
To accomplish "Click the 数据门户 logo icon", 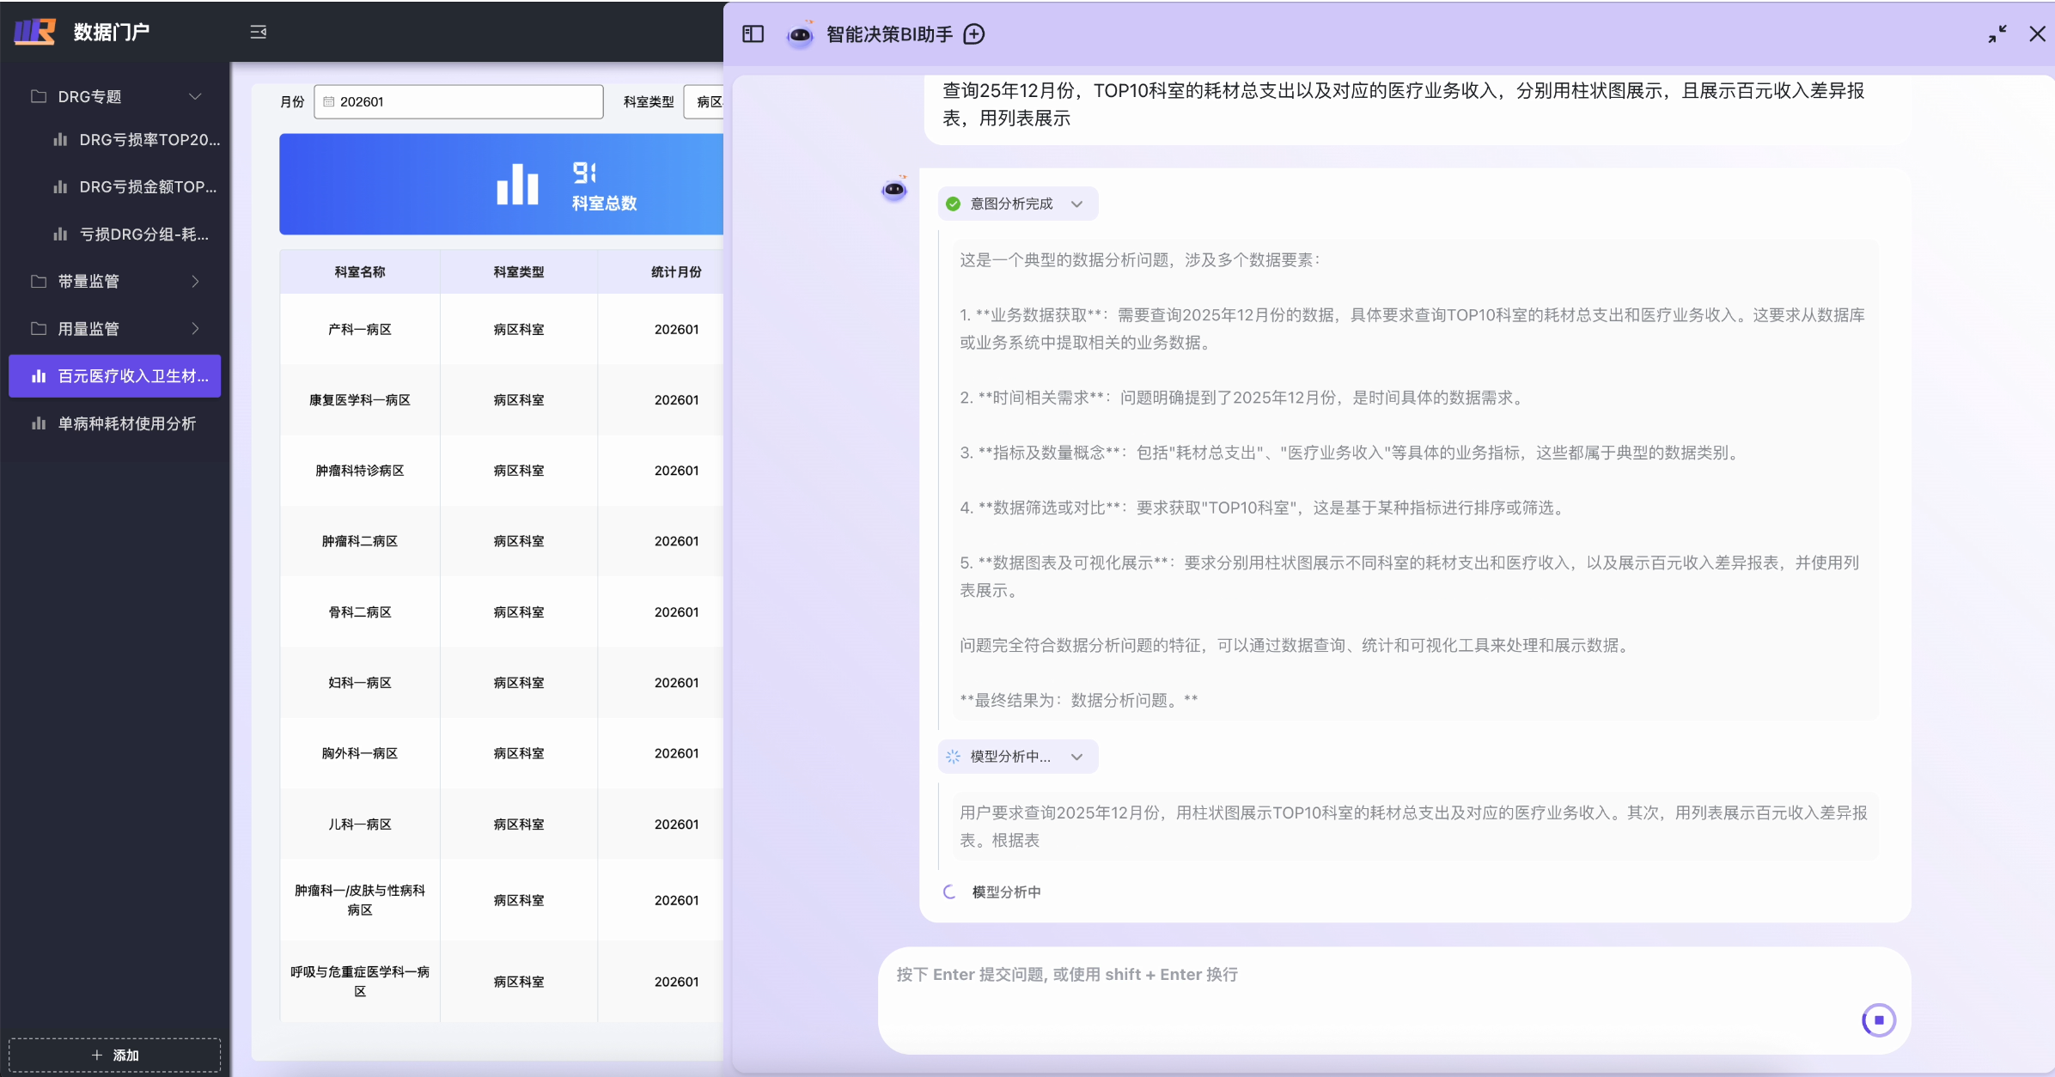I will [35, 32].
